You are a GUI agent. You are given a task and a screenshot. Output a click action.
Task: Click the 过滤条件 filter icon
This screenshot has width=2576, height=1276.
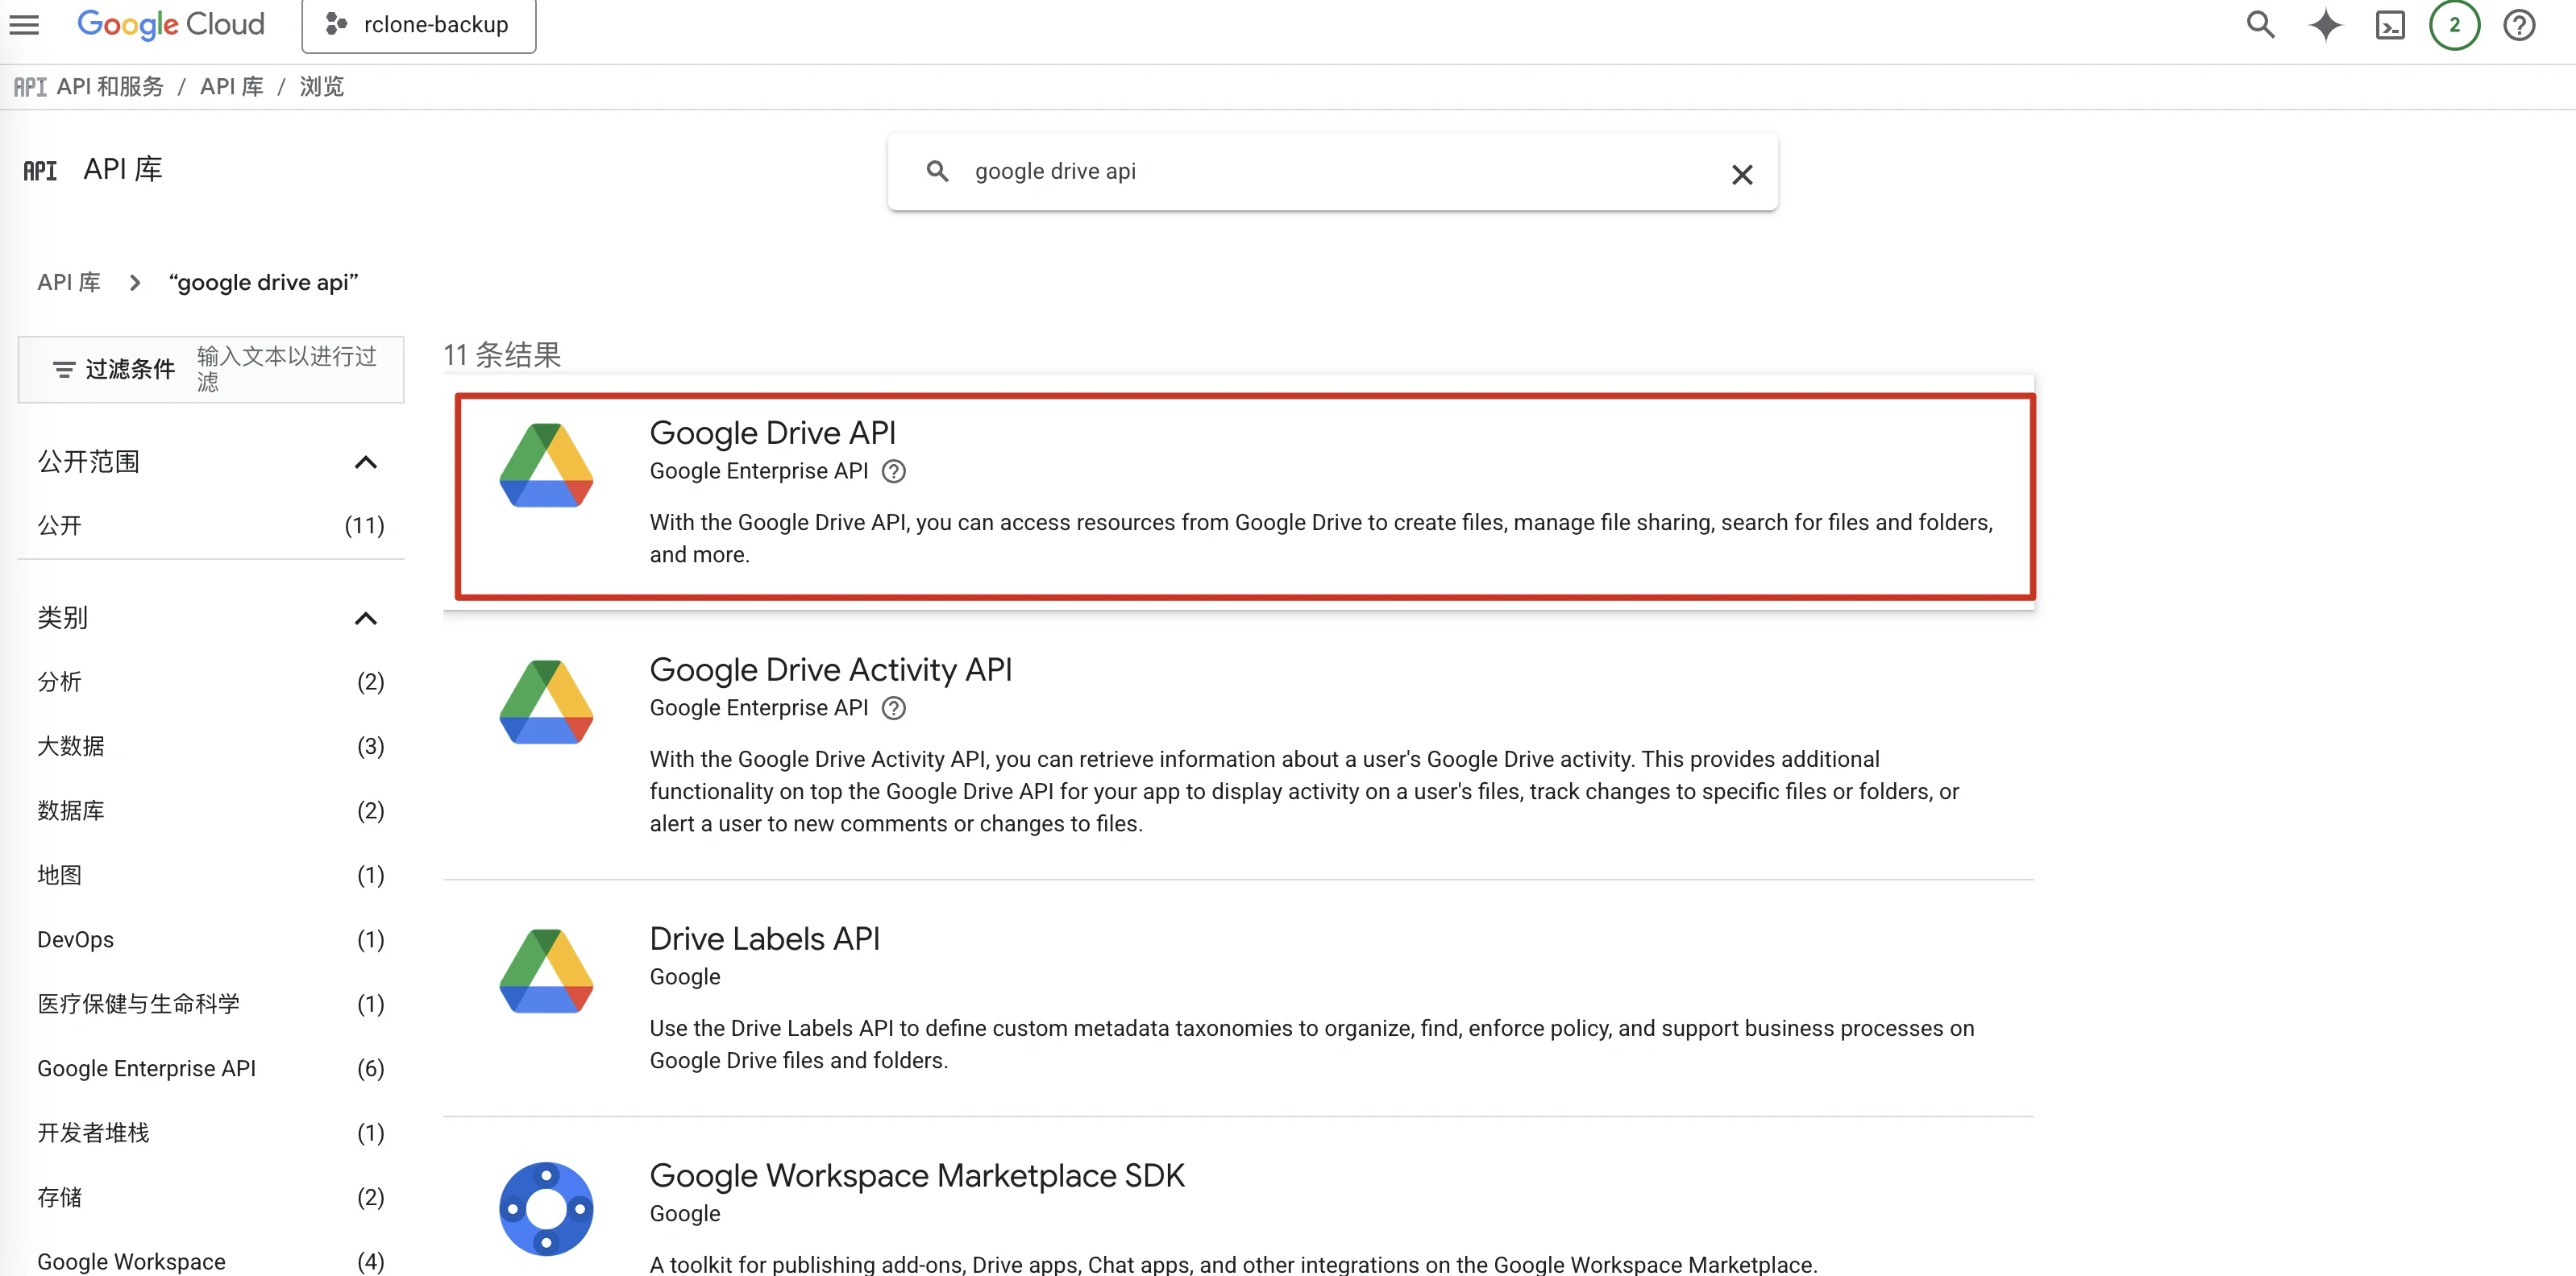(x=64, y=370)
